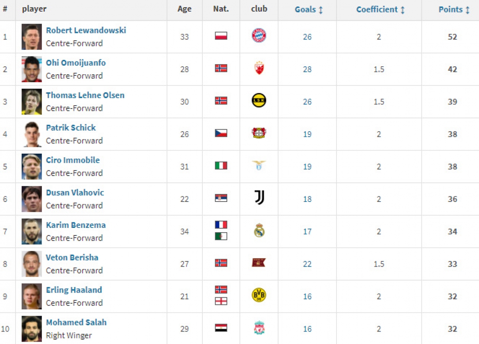Click Poland flag in Lewandowski's row
This screenshot has height=344, width=479.
[x=221, y=36]
